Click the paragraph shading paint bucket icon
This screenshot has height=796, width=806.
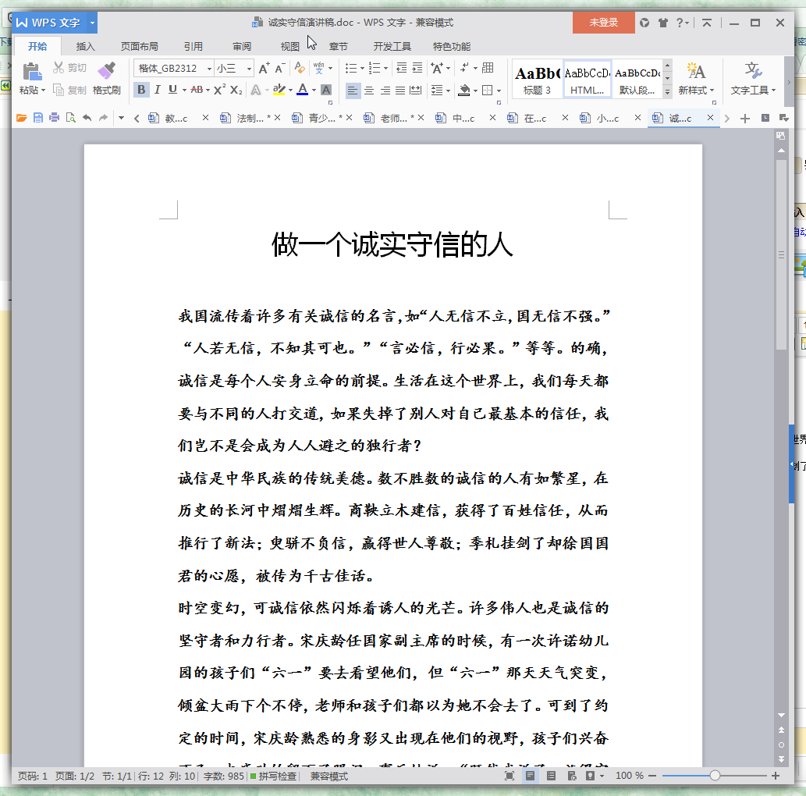pos(464,91)
